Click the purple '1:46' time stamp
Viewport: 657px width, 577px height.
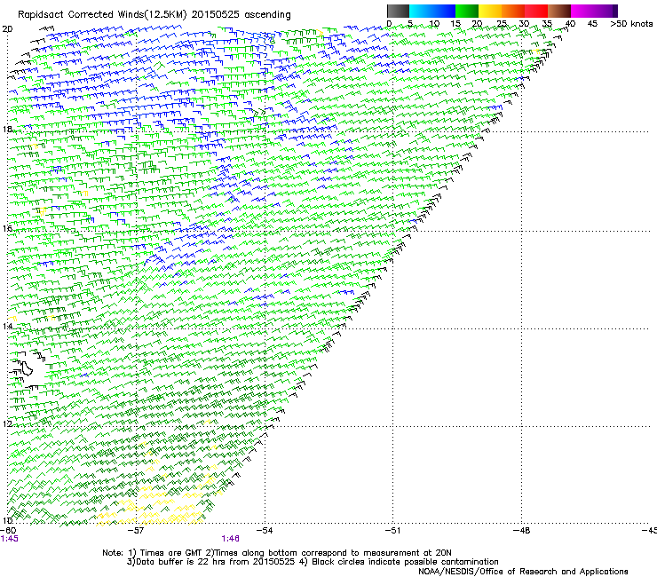[x=231, y=539]
